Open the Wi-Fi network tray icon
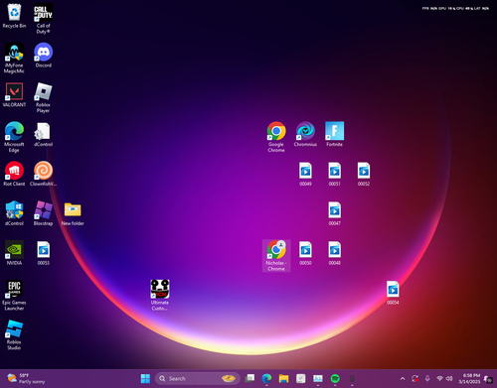 pos(439,378)
